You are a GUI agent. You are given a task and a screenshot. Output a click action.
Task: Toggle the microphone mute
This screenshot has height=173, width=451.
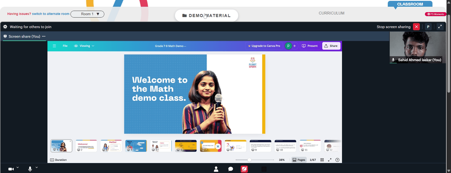(30, 169)
